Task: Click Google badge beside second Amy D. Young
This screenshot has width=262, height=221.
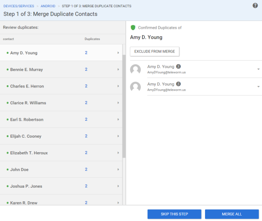Action: (x=179, y=84)
